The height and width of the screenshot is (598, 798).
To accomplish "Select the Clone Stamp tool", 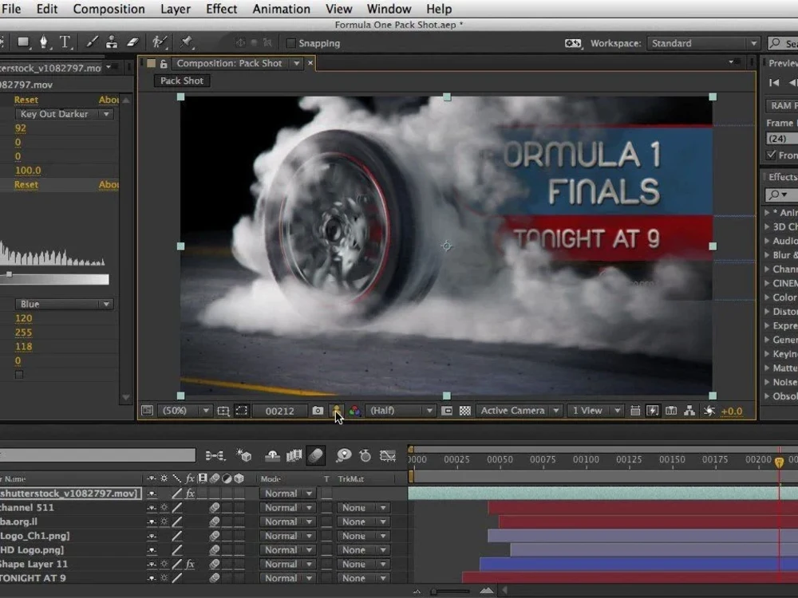I will coord(112,43).
